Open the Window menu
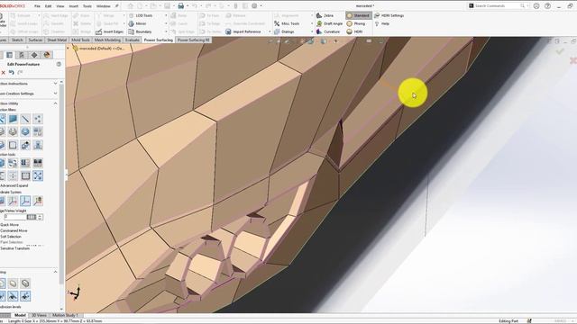577x324 pixels. point(103,6)
